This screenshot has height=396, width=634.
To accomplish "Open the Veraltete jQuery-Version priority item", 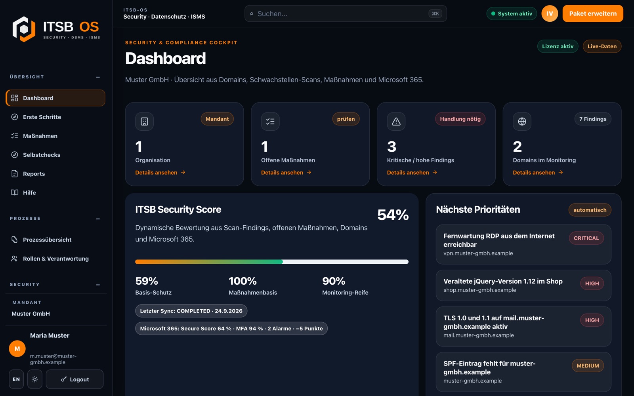I will 523,286.
